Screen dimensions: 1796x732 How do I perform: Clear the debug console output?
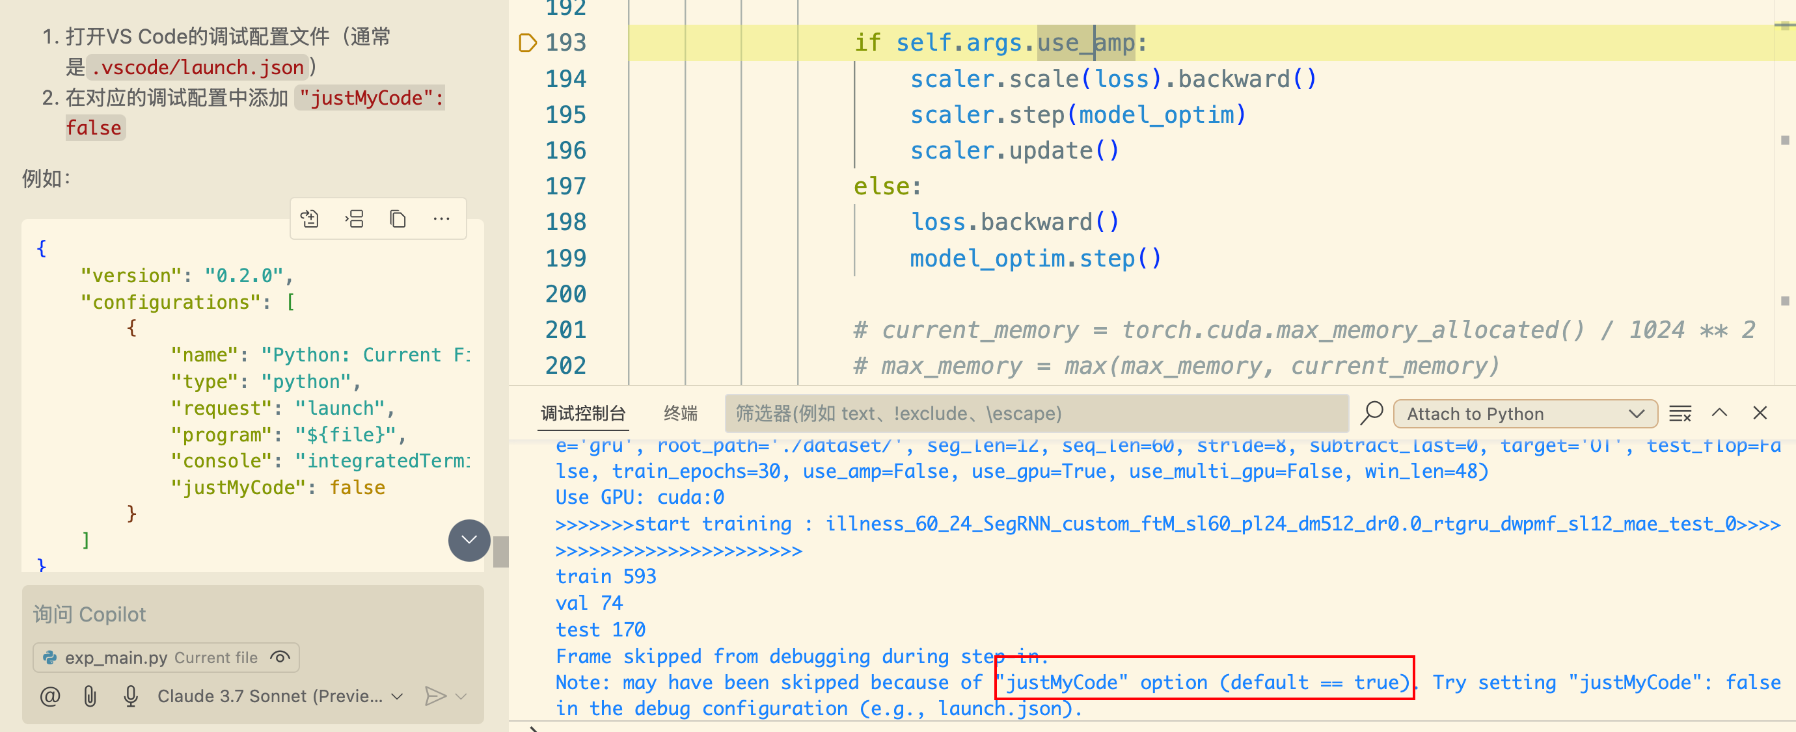[1680, 413]
